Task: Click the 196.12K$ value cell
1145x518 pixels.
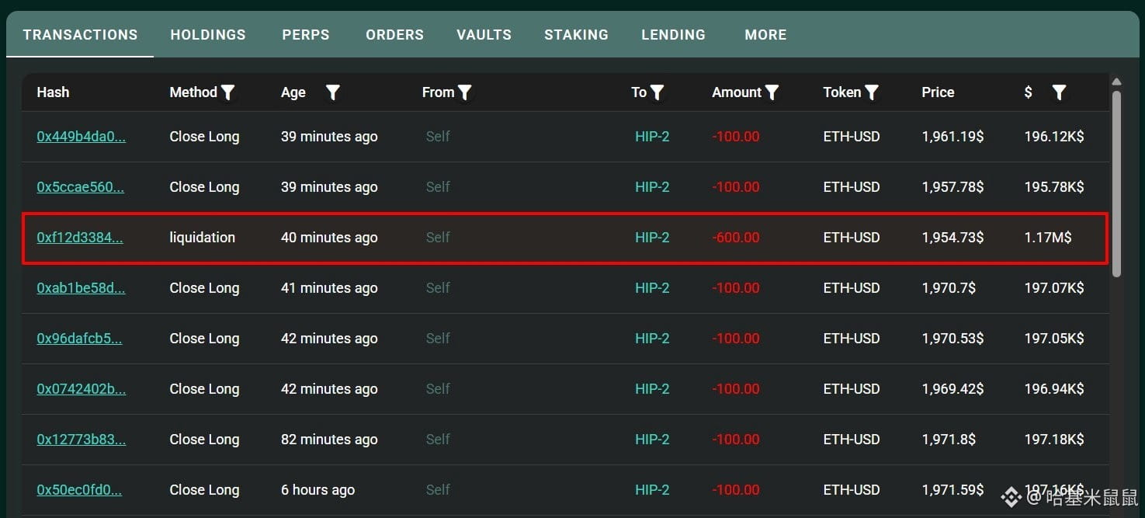Action: [x=1054, y=137]
